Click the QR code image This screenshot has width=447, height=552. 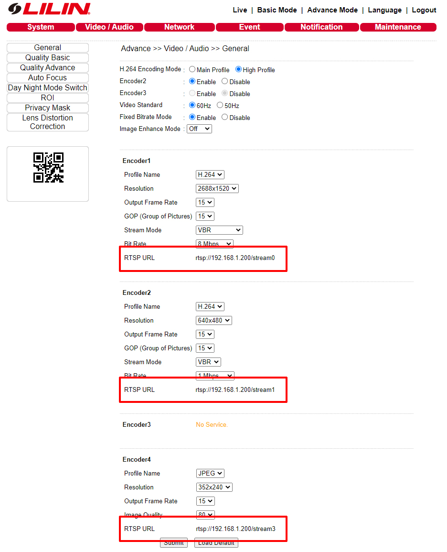point(49,167)
